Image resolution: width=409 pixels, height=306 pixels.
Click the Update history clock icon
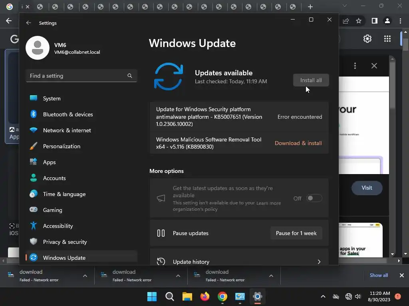coord(161,261)
